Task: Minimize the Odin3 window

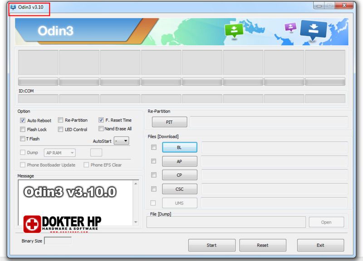Action: [319, 5]
